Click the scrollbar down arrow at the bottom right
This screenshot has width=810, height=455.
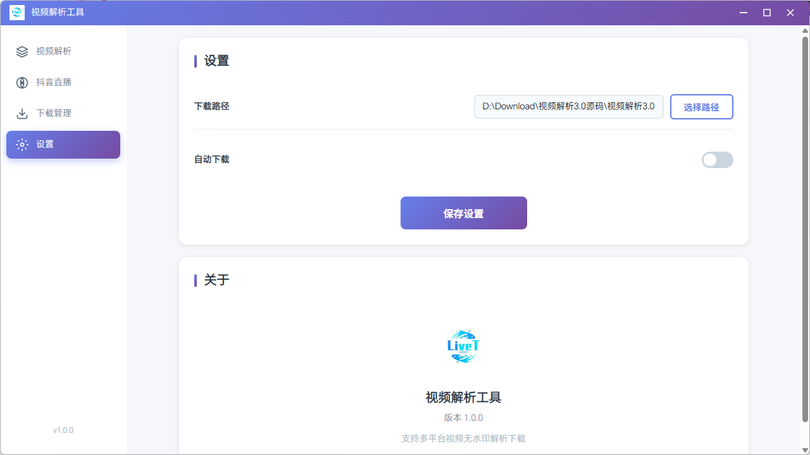pos(805,449)
